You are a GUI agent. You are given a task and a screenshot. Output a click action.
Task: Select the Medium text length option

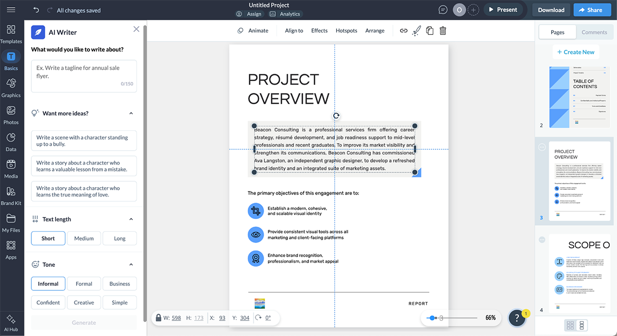[x=83, y=238]
